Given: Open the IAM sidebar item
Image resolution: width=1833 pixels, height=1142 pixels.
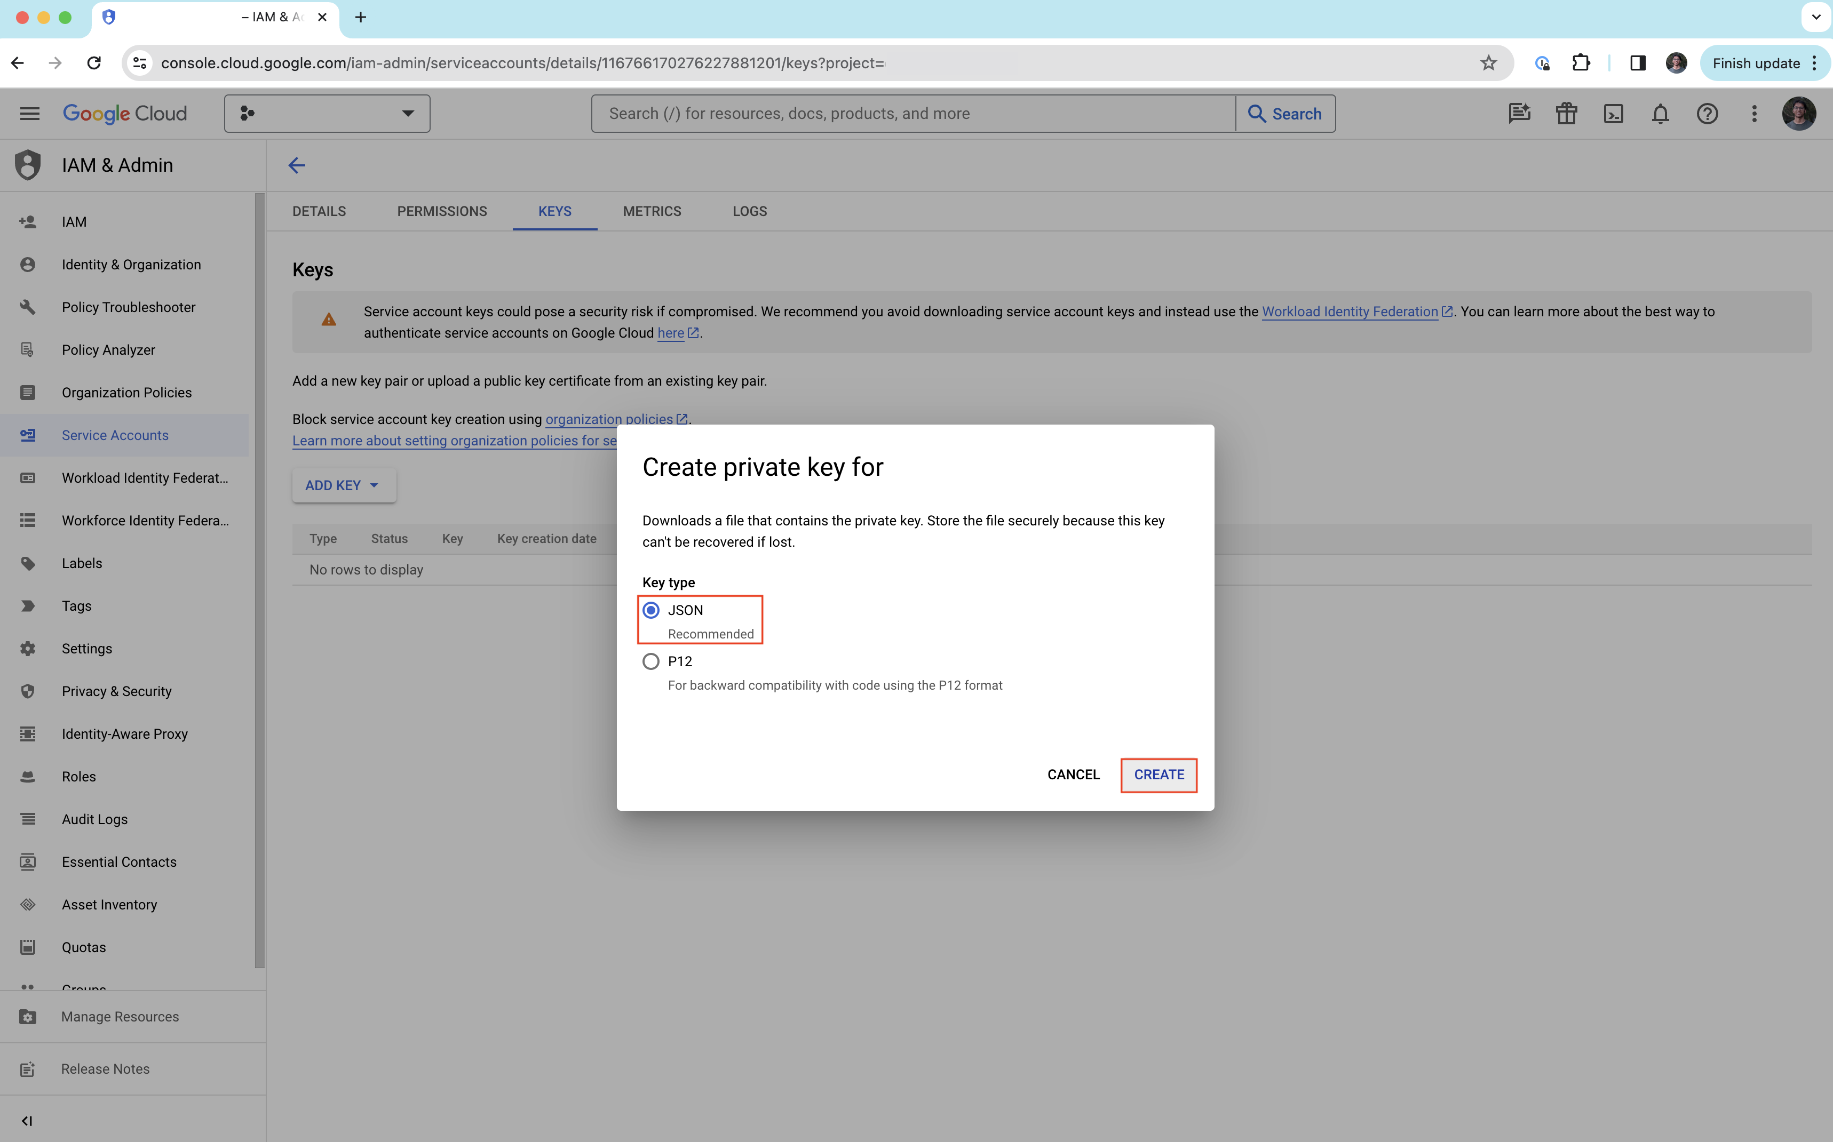Looking at the screenshot, I should coord(125,222).
